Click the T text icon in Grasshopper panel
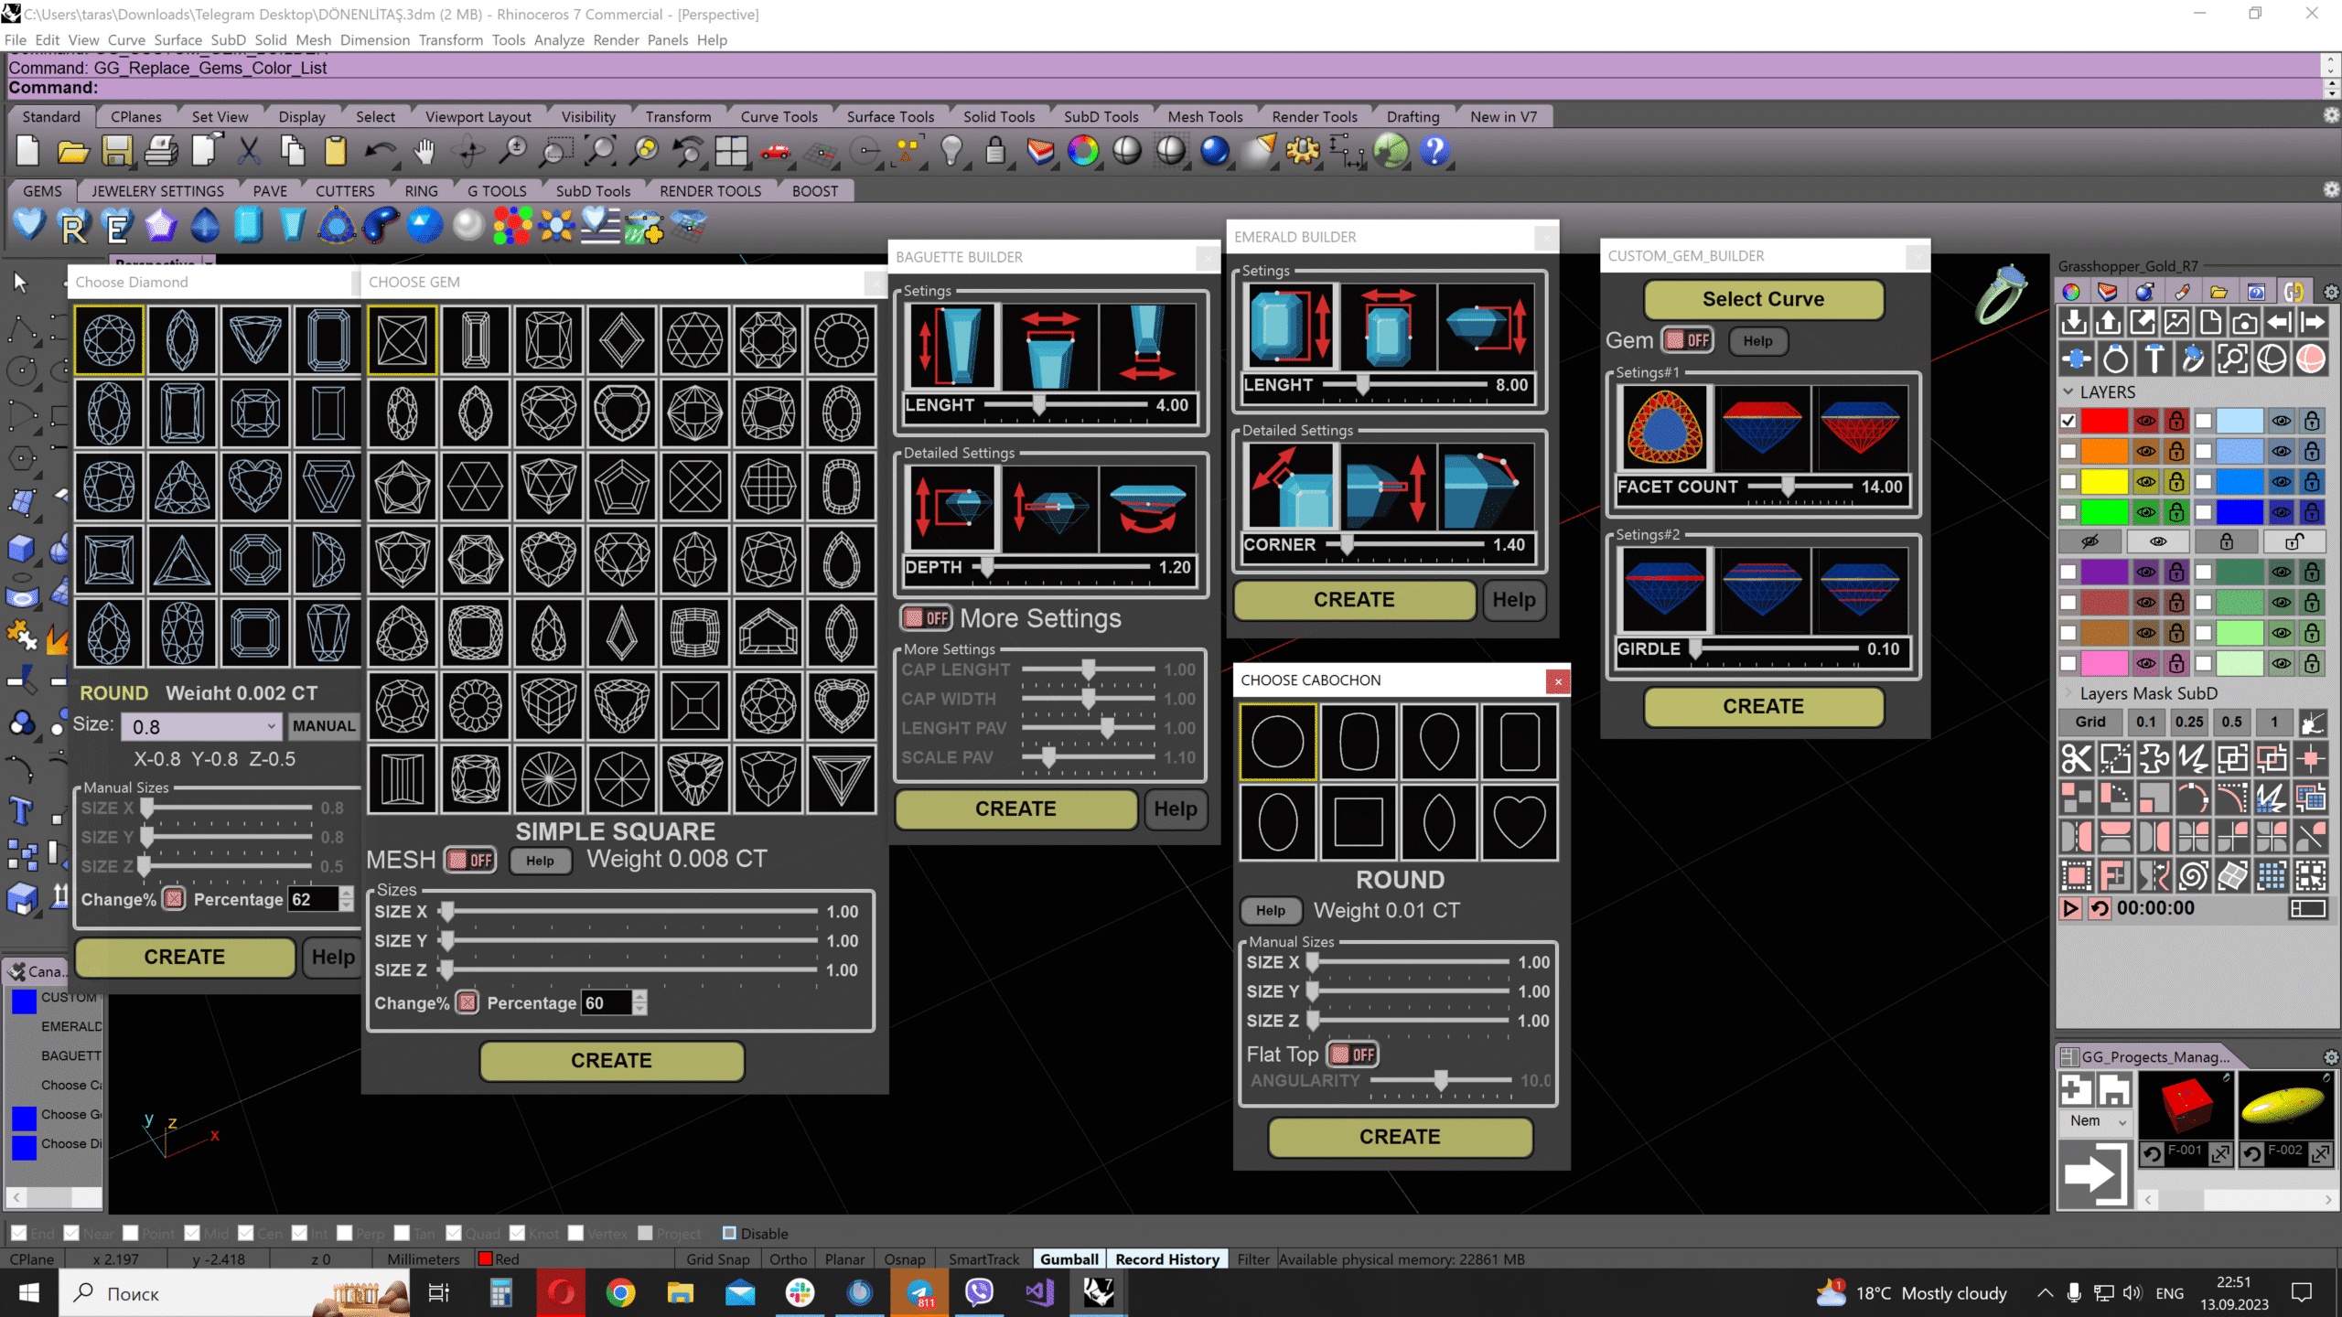This screenshot has width=2342, height=1317. coord(2154,359)
